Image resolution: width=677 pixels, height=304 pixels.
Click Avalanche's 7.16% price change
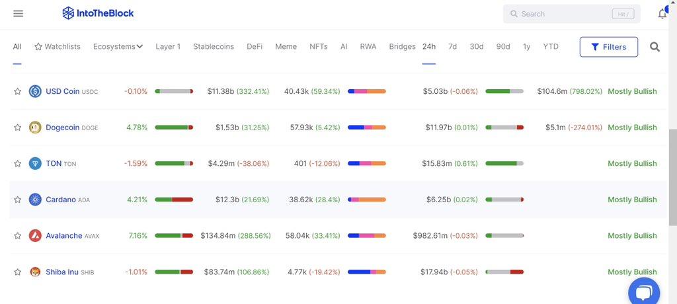(138, 236)
